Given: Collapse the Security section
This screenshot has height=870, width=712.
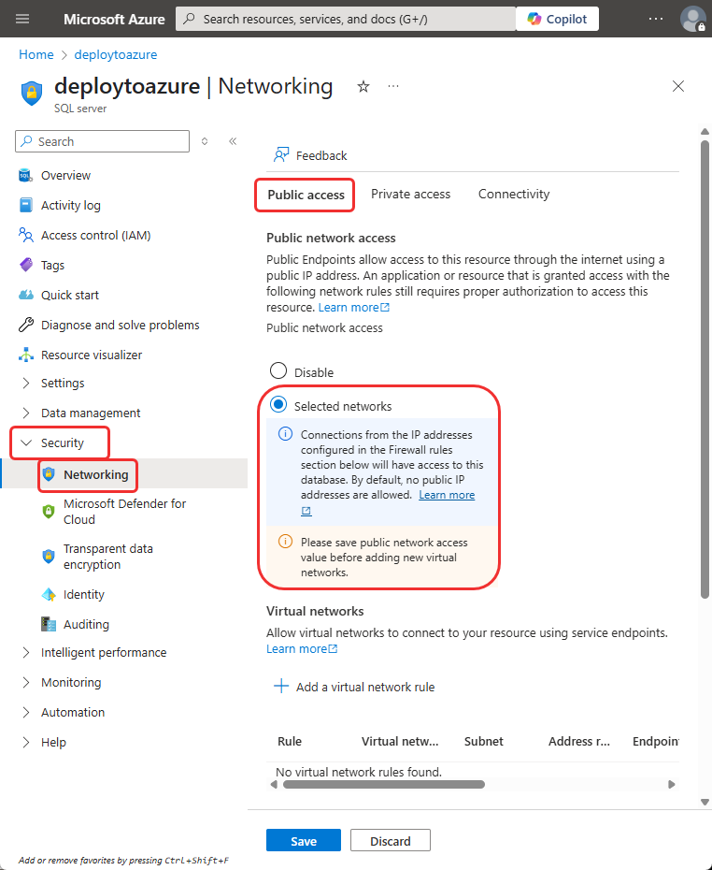Looking at the screenshot, I should pos(26,442).
